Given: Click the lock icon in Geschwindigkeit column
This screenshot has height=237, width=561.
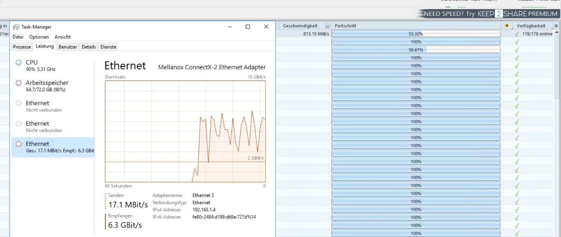Looking at the screenshot, I should coord(327,26).
